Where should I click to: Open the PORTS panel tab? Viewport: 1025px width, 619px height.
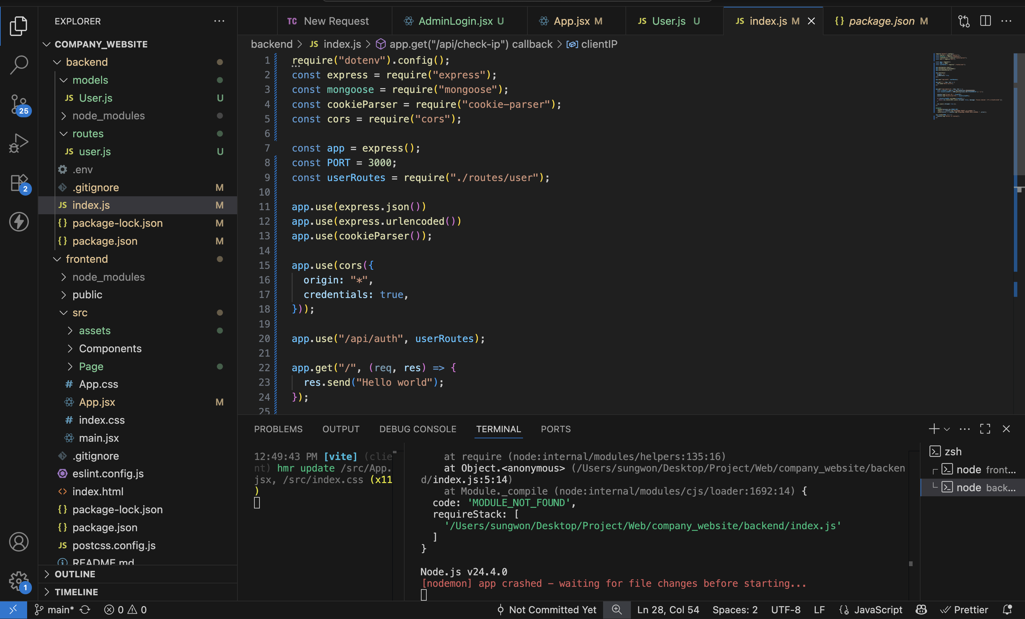(x=556, y=429)
